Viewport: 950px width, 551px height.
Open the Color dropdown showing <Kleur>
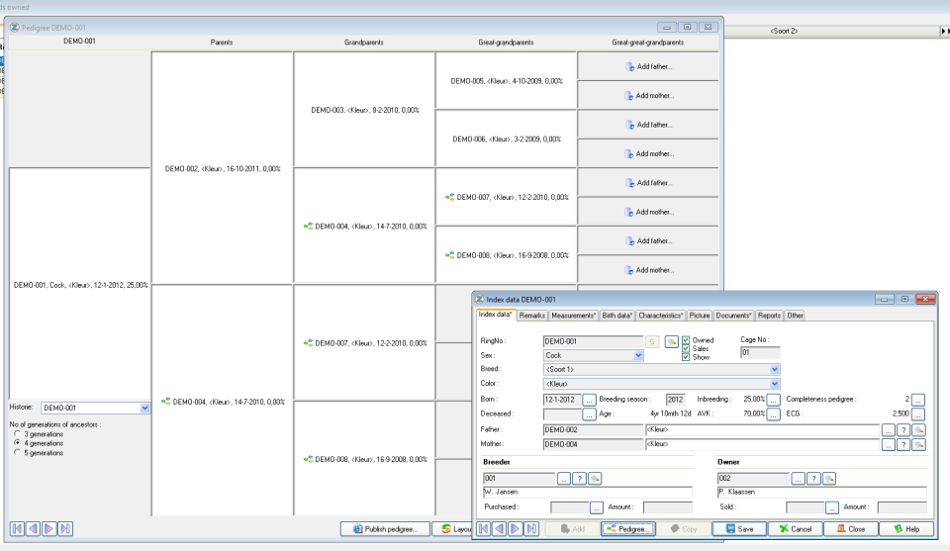click(774, 384)
